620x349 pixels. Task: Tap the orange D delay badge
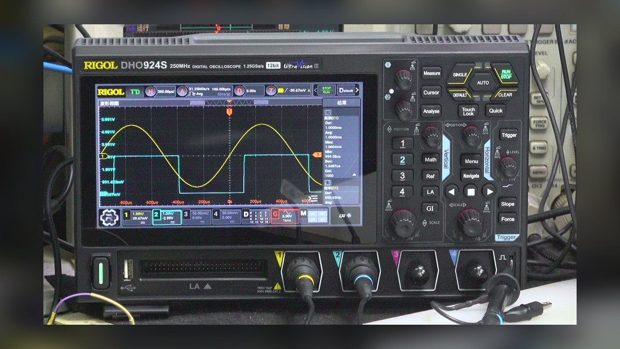pos(239,92)
